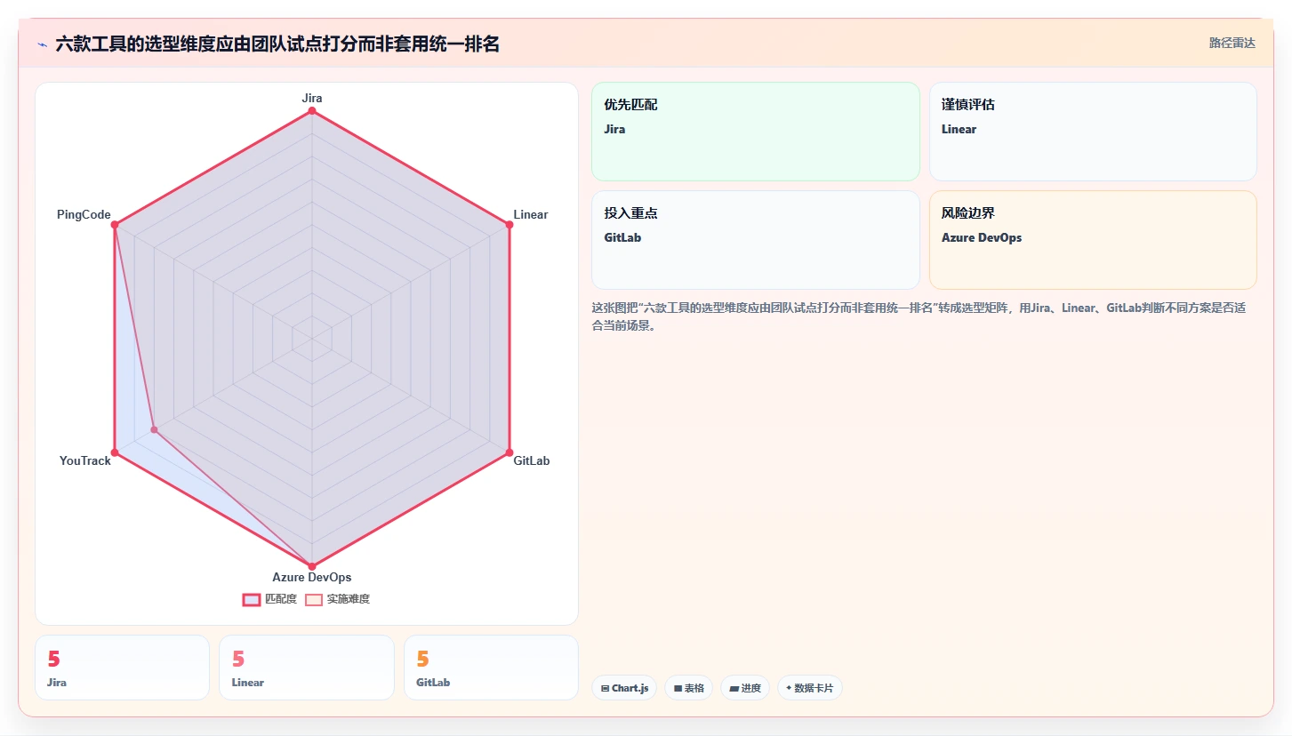The height and width of the screenshot is (736, 1292).
Task: Click the Linear axis label on radar
Action: pos(531,214)
